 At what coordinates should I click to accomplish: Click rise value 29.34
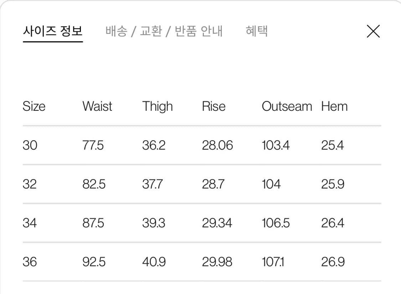[217, 223]
